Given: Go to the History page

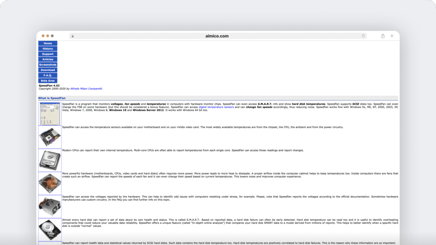Looking at the screenshot, I should point(48,49).
